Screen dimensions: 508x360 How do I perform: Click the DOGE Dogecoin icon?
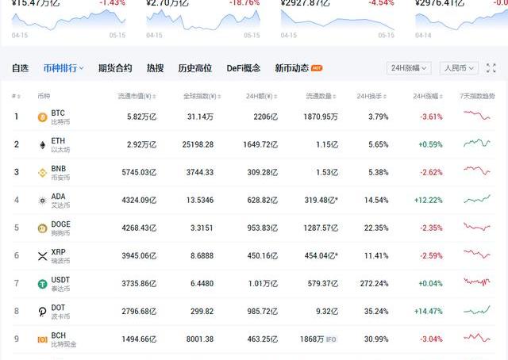pos(42,228)
